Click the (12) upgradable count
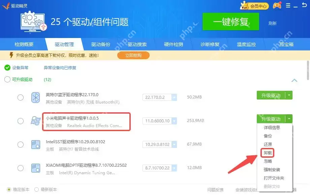 click(x=48, y=79)
